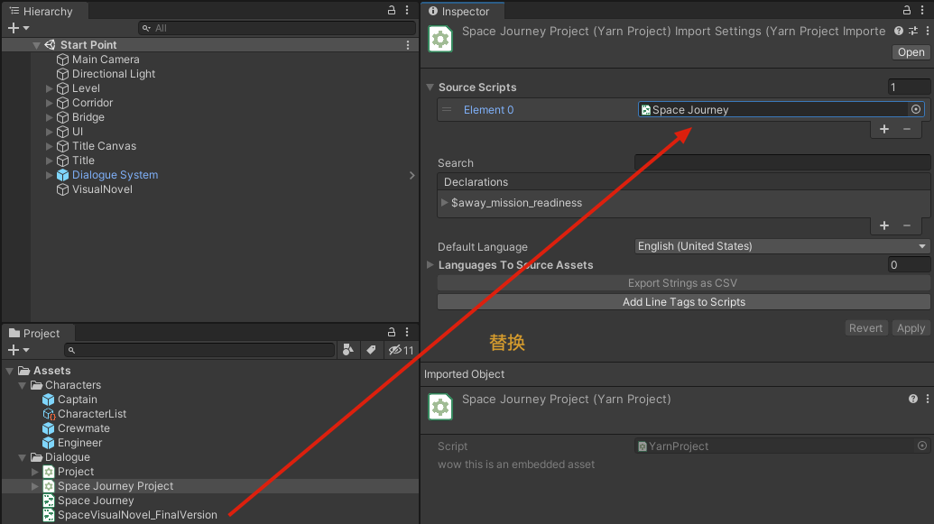Expand Languages To Source Assets
The height and width of the screenshot is (524, 934).
pyautogui.click(x=430, y=265)
